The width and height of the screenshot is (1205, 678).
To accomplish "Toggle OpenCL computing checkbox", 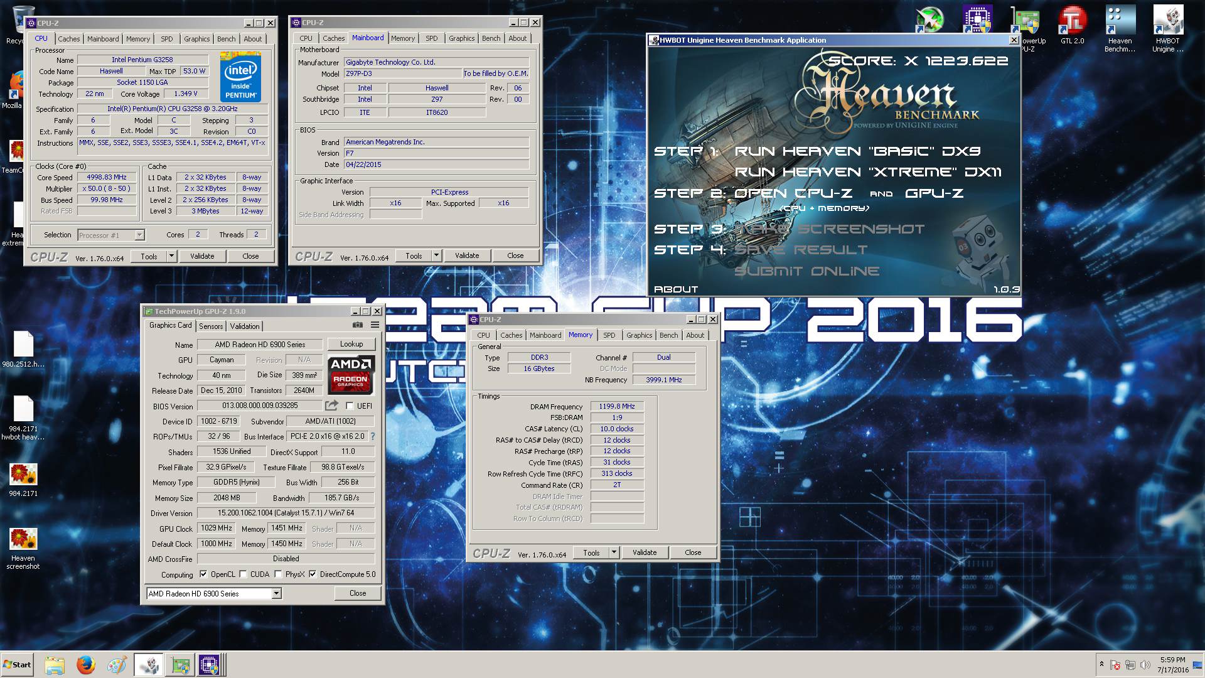I will tap(203, 574).
